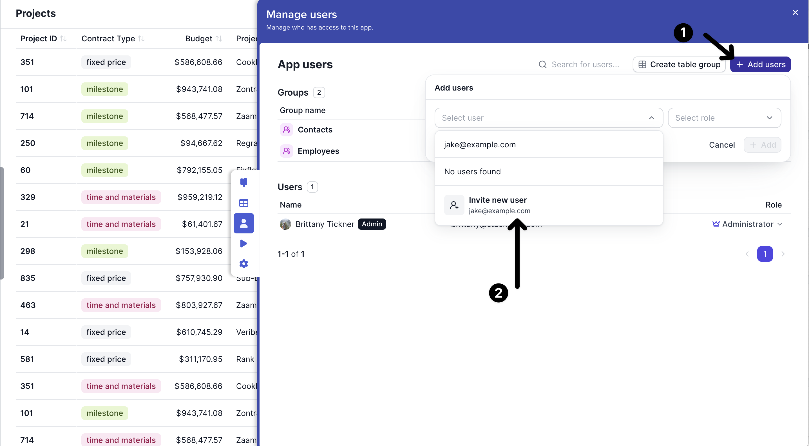Expand the Select user dropdown
809x446 pixels.
tap(548, 118)
